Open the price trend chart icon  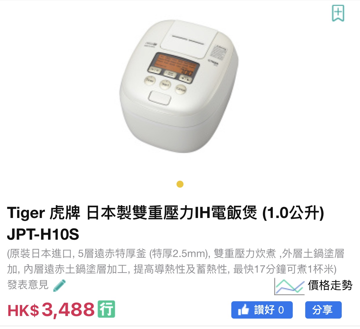click(289, 286)
